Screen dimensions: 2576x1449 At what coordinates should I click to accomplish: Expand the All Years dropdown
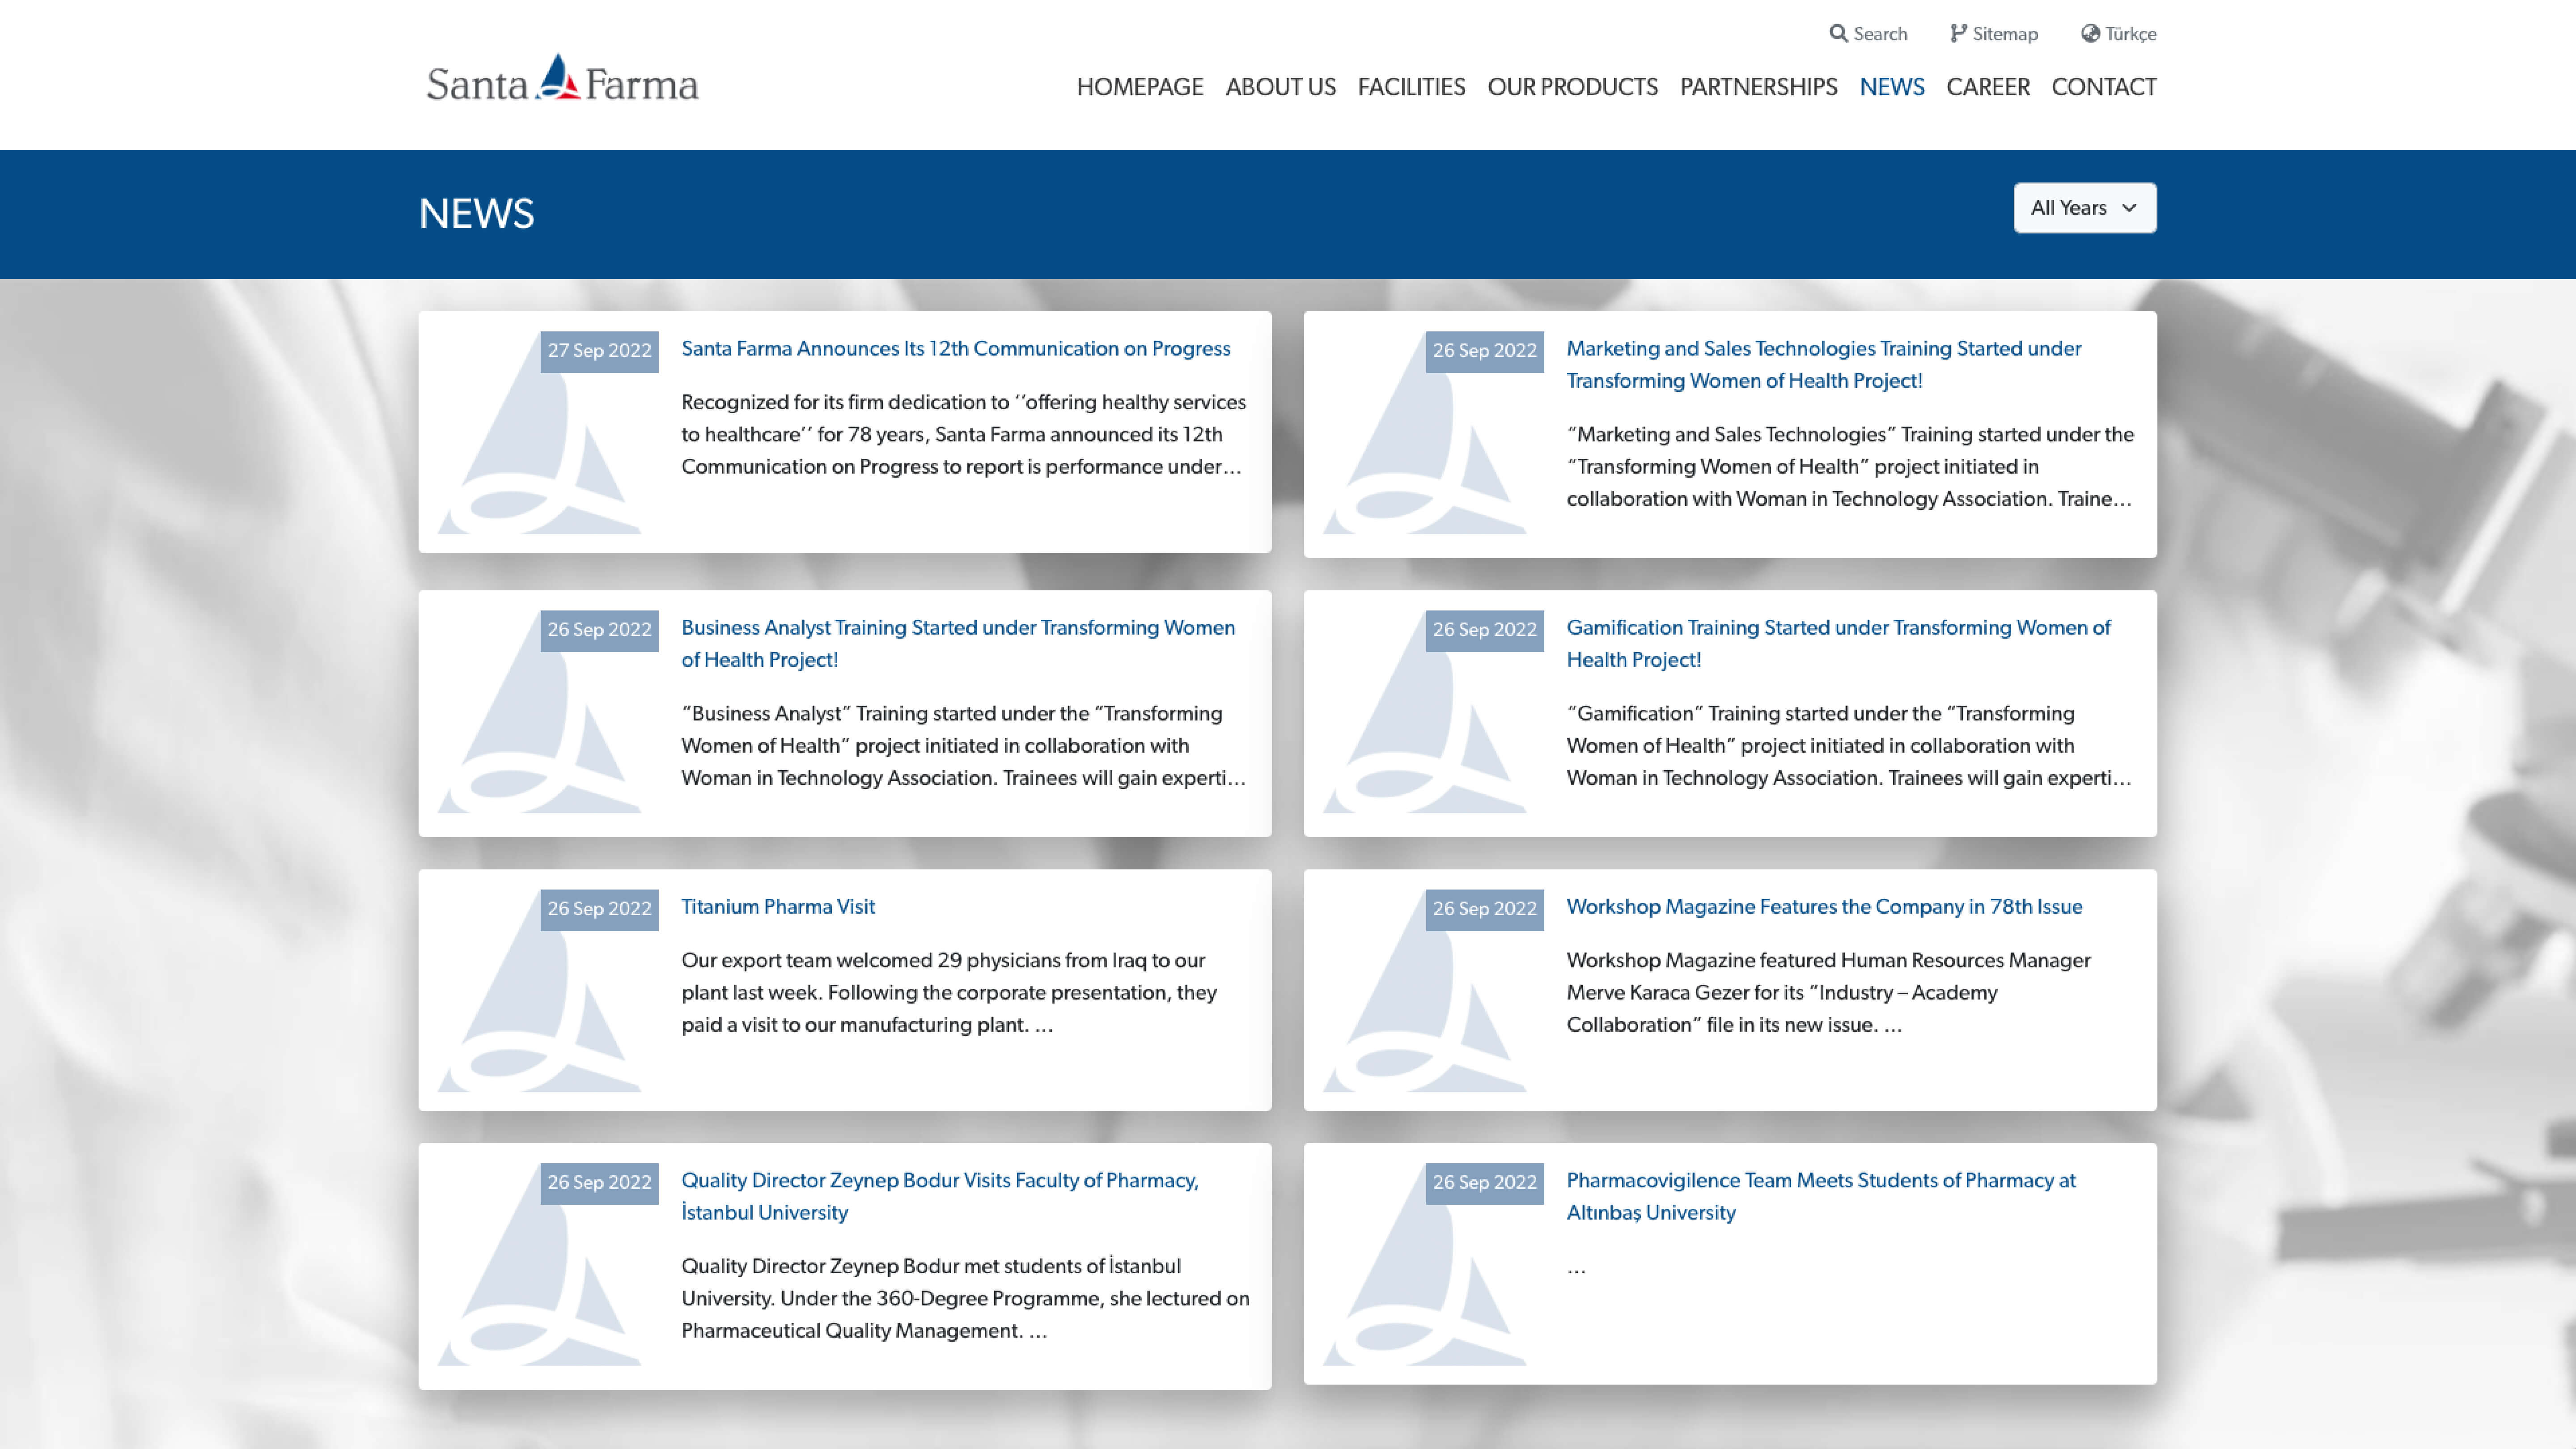[x=2085, y=208]
